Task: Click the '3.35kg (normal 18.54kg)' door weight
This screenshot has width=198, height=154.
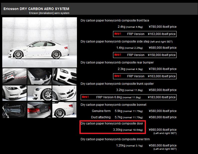Action: pyautogui.click(x=128, y=130)
